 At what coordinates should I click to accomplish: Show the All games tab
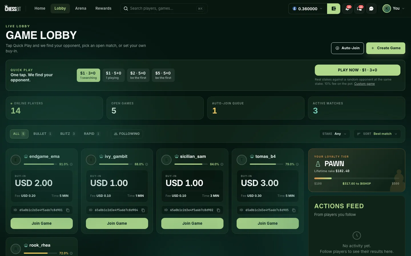pyautogui.click(x=19, y=134)
